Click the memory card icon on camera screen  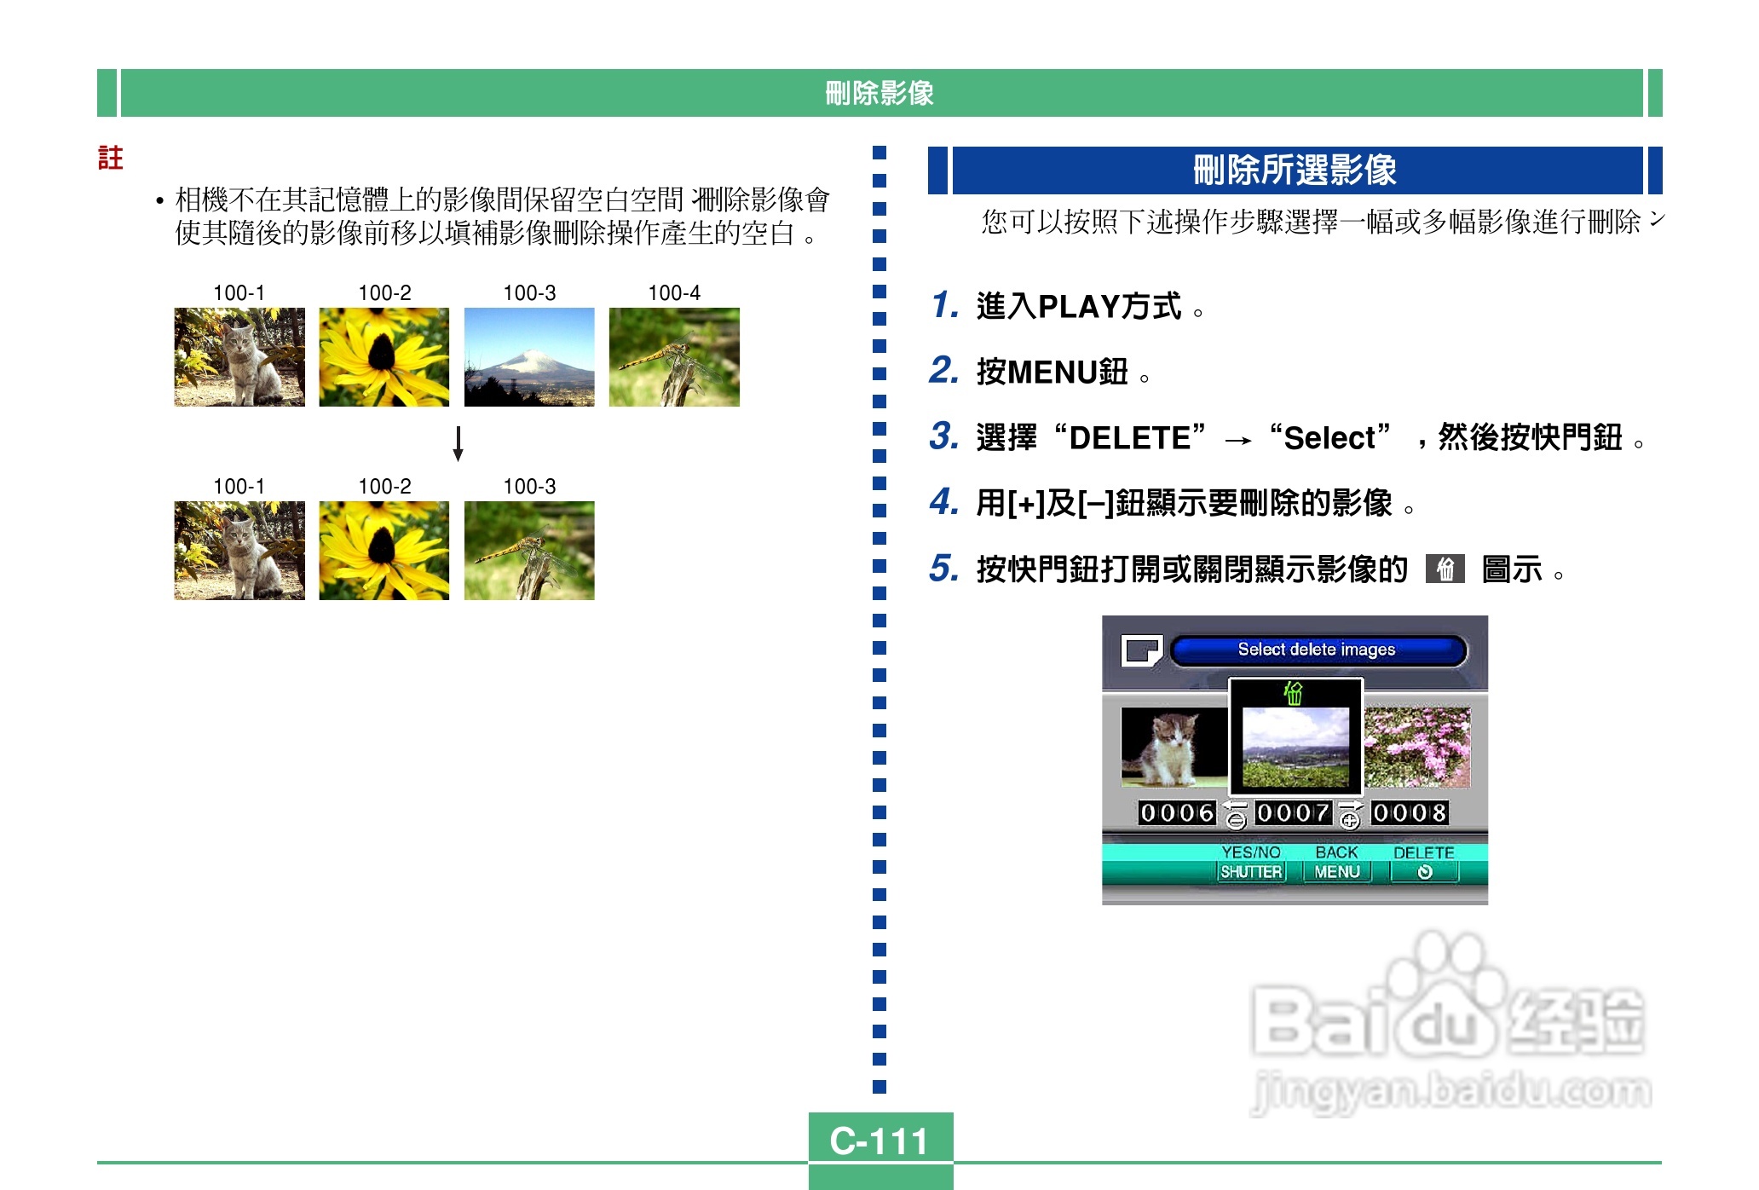1141,650
